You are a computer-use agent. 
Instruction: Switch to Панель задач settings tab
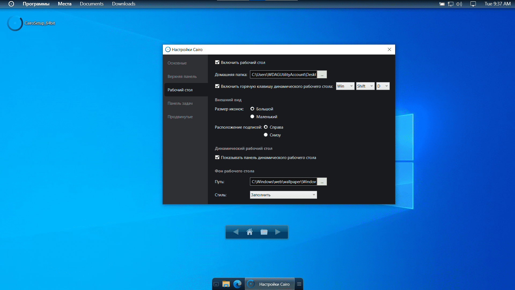click(x=180, y=103)
